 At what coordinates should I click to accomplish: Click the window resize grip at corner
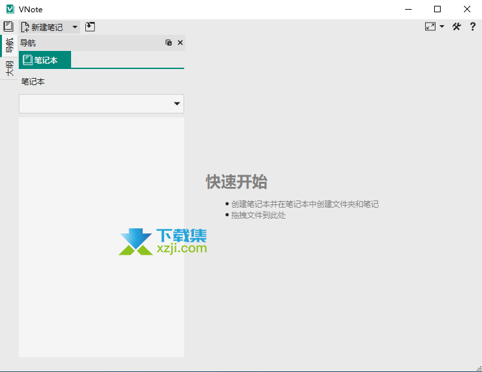click(x=479, y=368)
